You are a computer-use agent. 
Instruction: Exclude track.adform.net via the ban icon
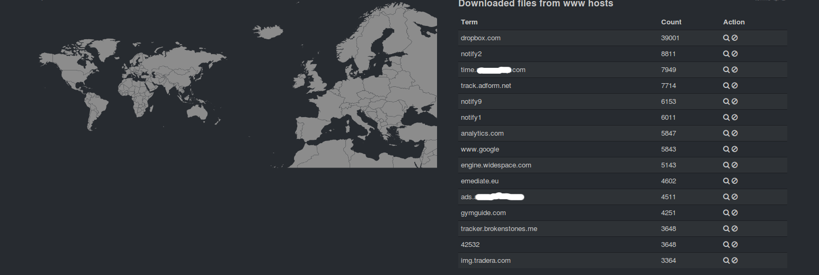coord(735,86)
